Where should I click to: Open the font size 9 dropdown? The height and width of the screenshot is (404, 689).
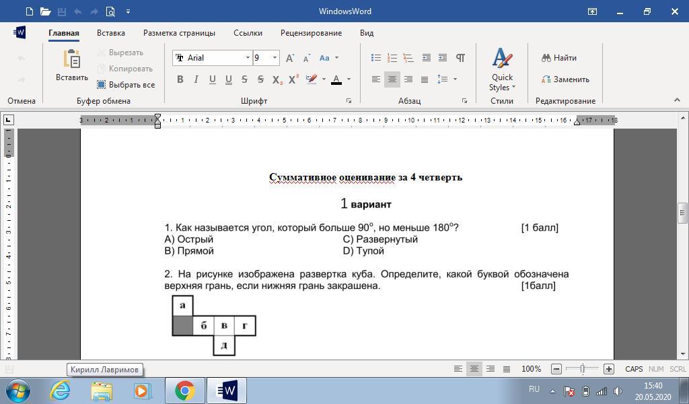tap(275, 58)
